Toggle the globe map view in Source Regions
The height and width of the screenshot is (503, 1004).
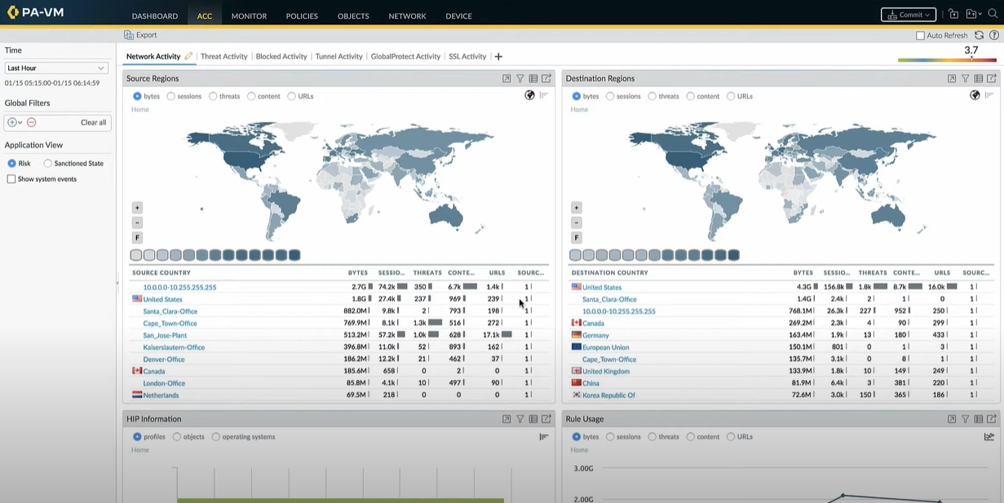[x=530, y=95]
